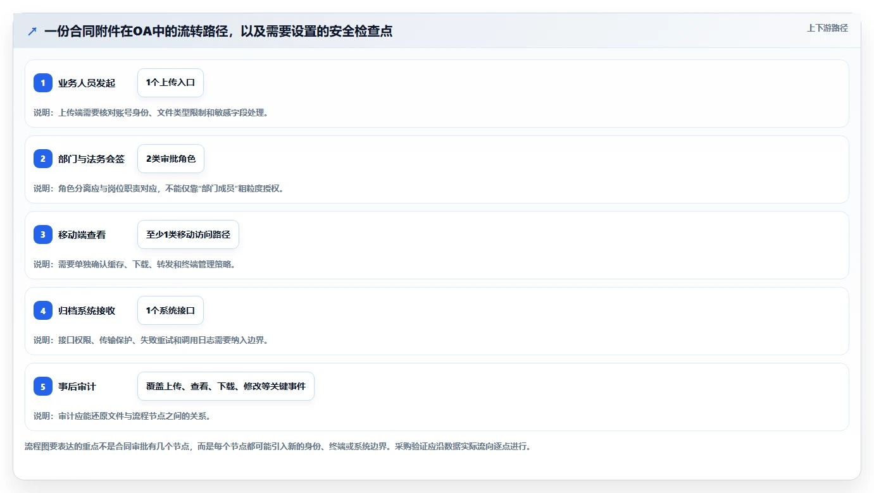
Task: Click the 部门与法务会签 step title
Action: (x=91, y=159)
